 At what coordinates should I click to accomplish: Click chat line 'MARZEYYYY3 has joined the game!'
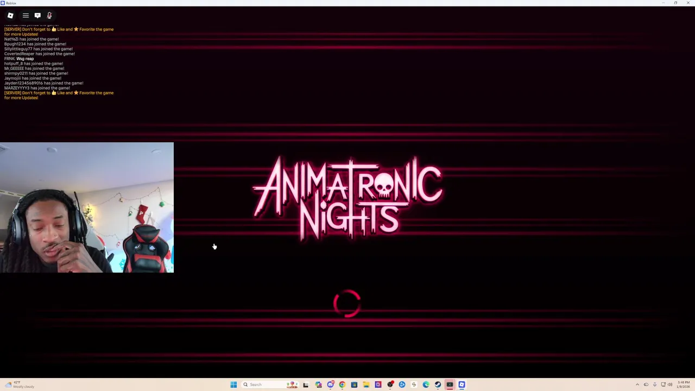37,88
